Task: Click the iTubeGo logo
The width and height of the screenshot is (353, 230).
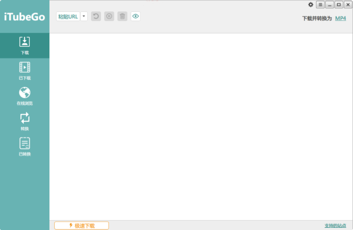Action: coord(25,17)
